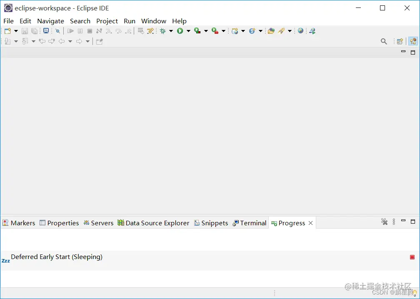Click the magnifier Search icon at toolbar right
This screenshot has width=420, height=299.
(x=384, y=41)
